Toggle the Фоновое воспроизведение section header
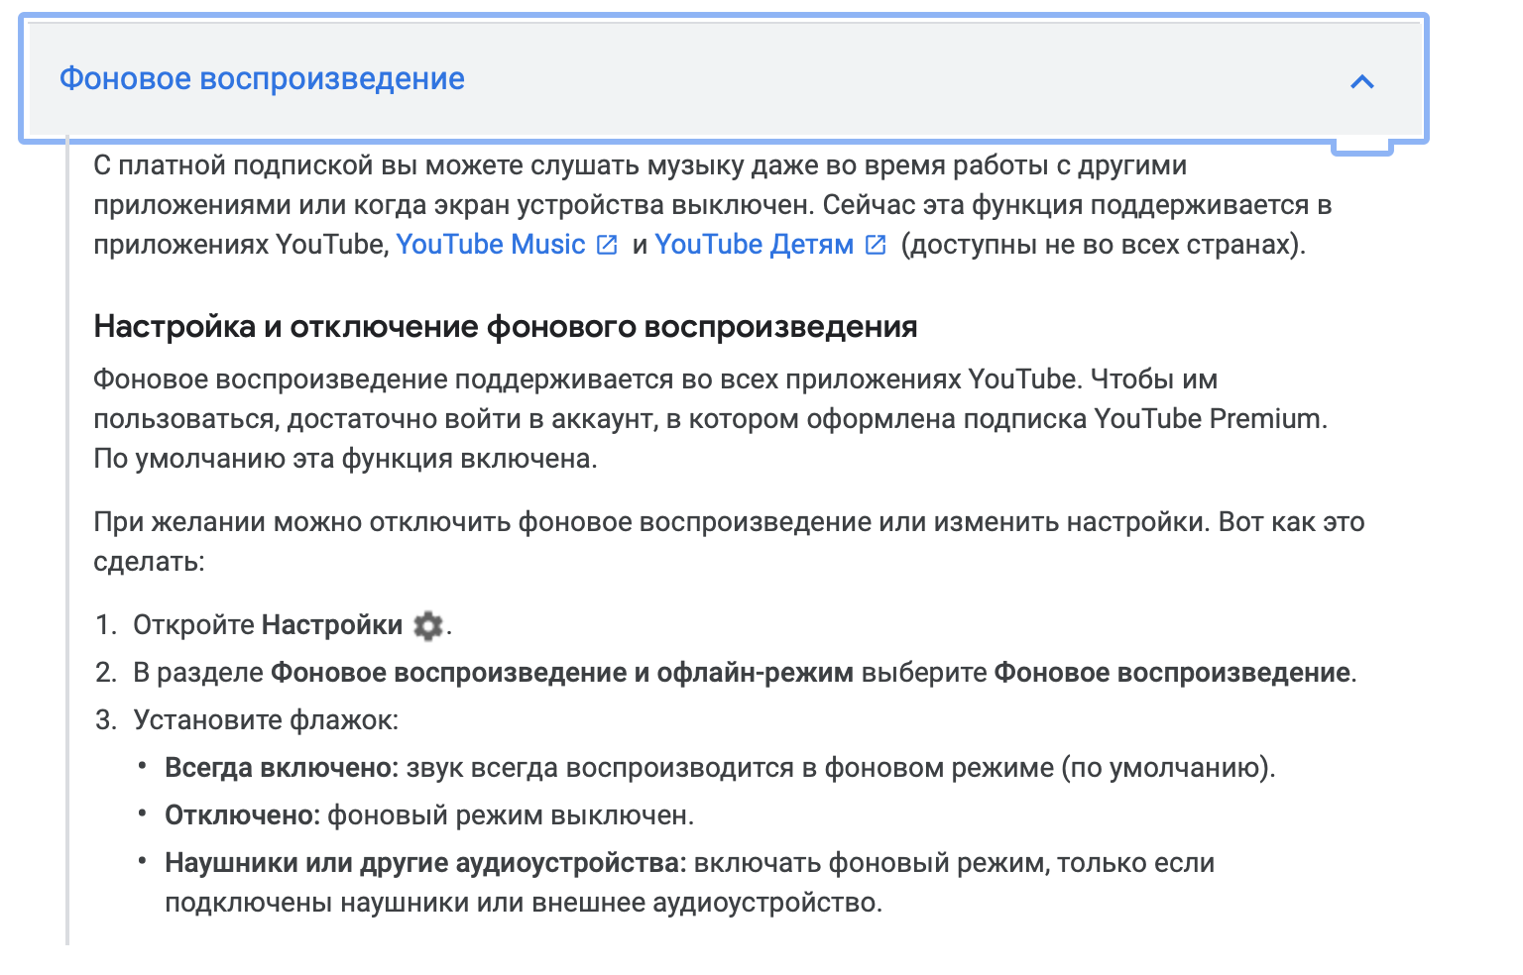 (262, 78)
